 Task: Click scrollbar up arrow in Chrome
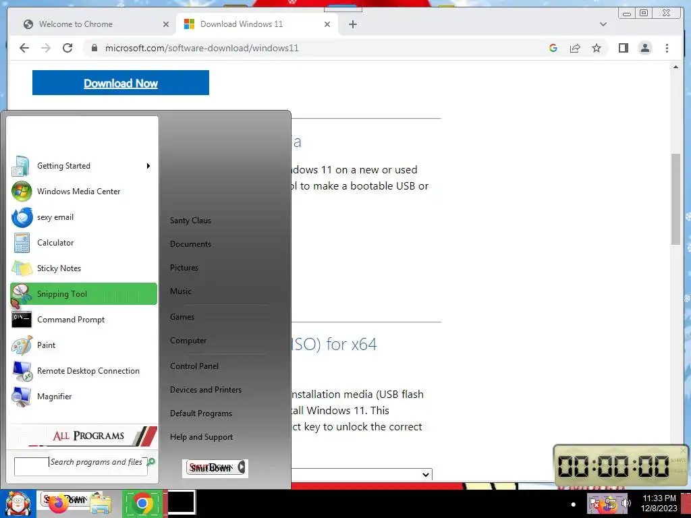click(x=675, y=67)
